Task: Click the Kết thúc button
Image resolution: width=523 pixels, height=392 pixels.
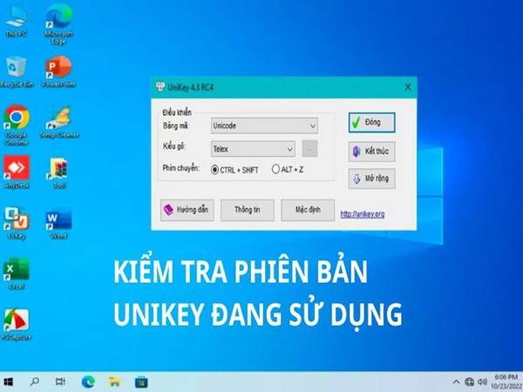Action: tap(372, 152)
